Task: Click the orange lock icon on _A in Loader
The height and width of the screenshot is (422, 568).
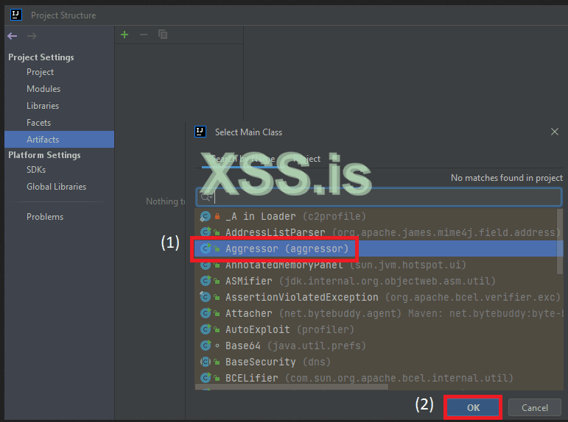Action: (217, 216)
